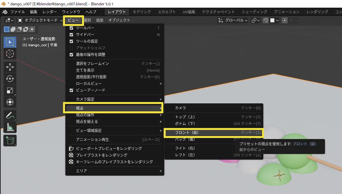Select the extend selection mode icon
The width and height of the screenshot is (342, 194).
click(13, 29)
